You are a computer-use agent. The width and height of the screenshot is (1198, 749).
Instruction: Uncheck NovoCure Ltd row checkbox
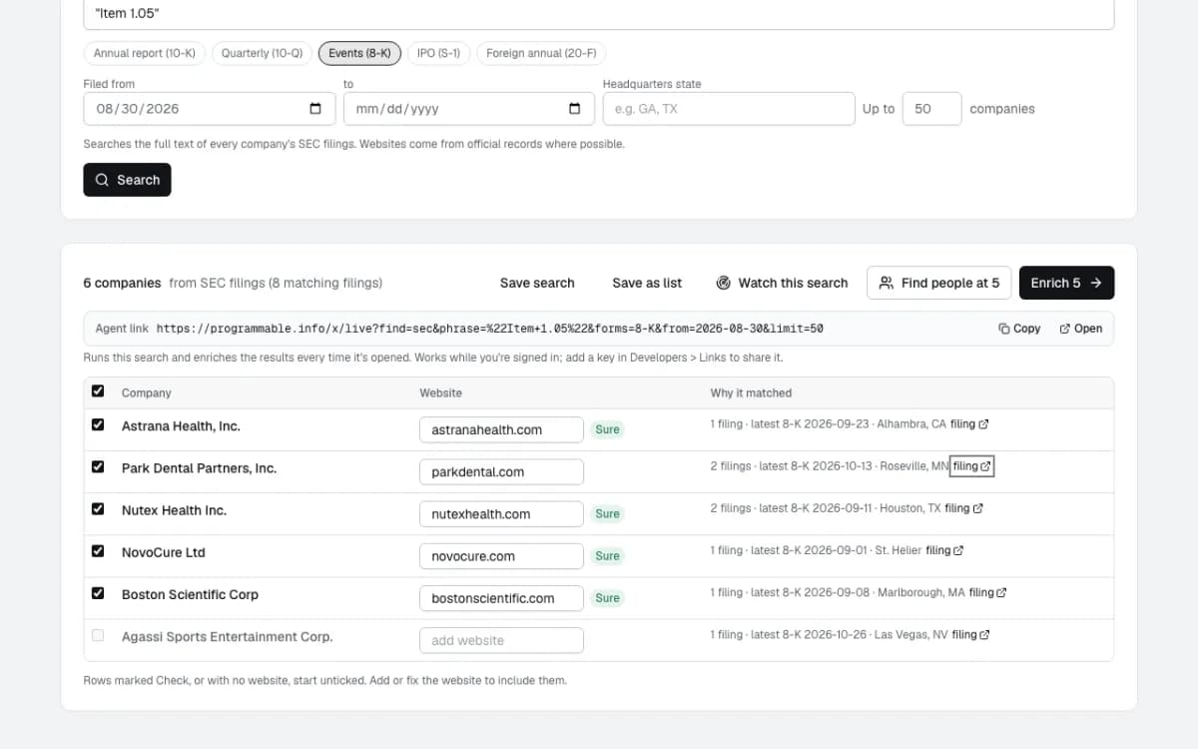[98, 550]
